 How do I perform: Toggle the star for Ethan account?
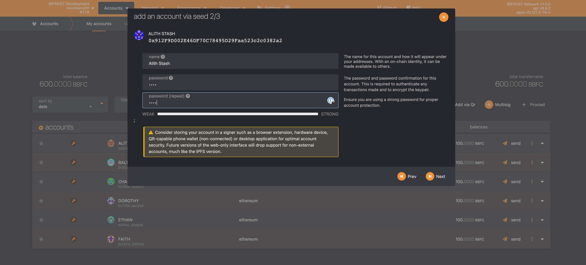click(41, 220)
